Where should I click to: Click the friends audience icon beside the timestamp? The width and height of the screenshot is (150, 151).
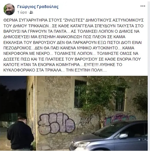[x=31, y=12]
